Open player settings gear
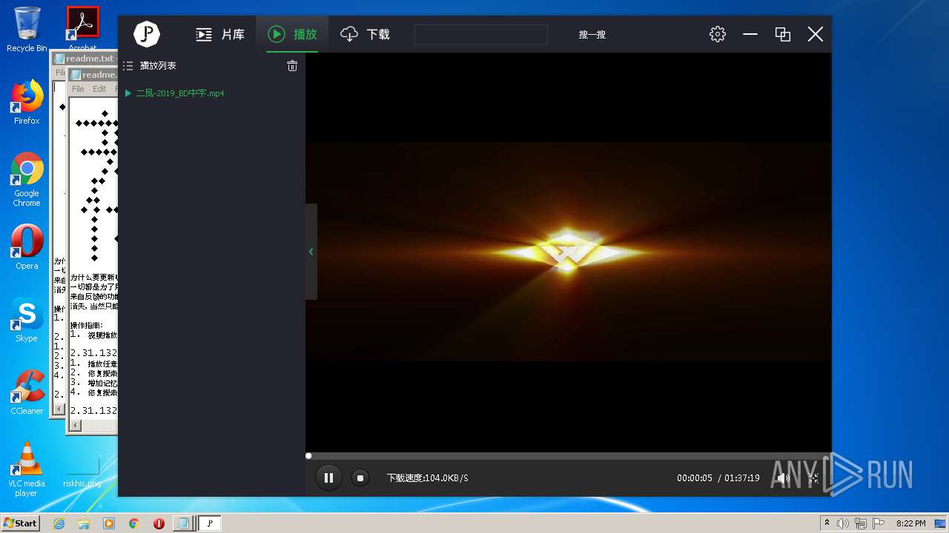Image resolution: width=949 pixels, height=533 pixels. click(x=717, y=34)
